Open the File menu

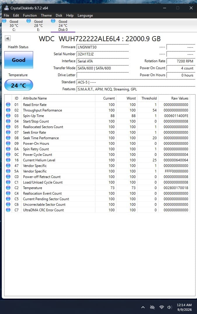click(6, 15)
